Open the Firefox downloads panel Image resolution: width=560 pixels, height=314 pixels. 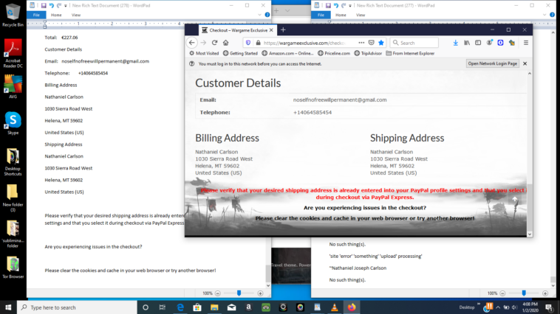pyautogui.click(x=456, y=43)
